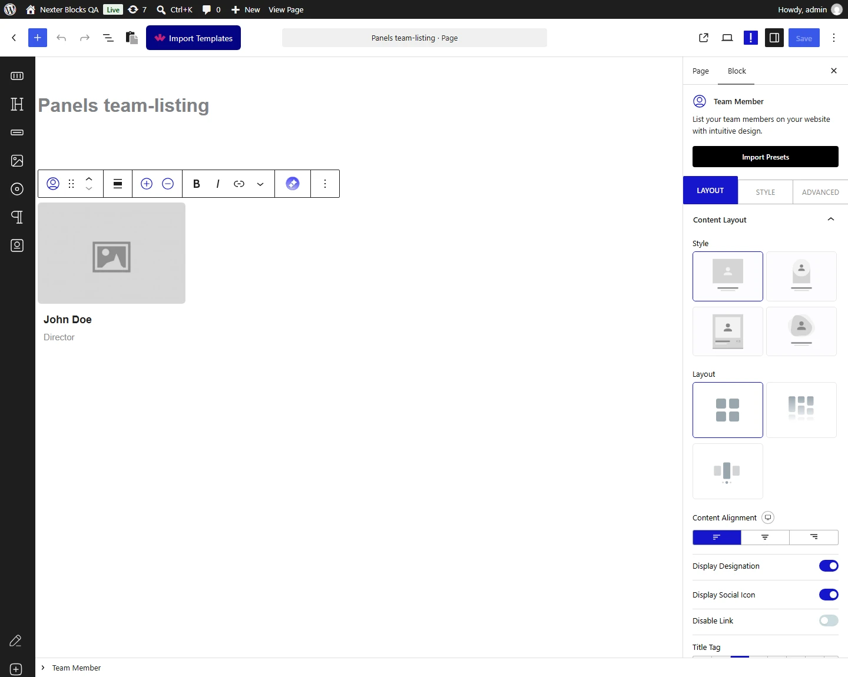The height and width of the screenshot is (677, 848).
Task: Click the block inserter plus button
Action: point(38,38)
